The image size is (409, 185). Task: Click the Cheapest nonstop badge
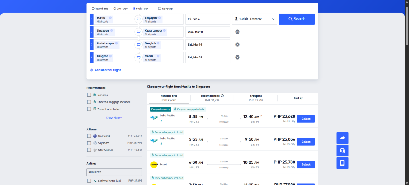coord(161,109)
